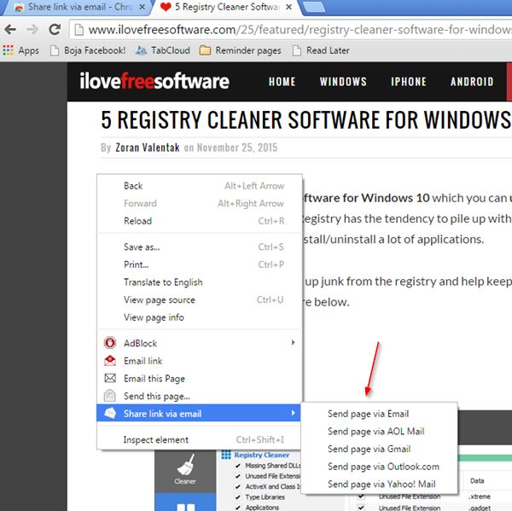Click the Registry Cleaner heading in screenshot
512x511 pixels.
point(262,455)
